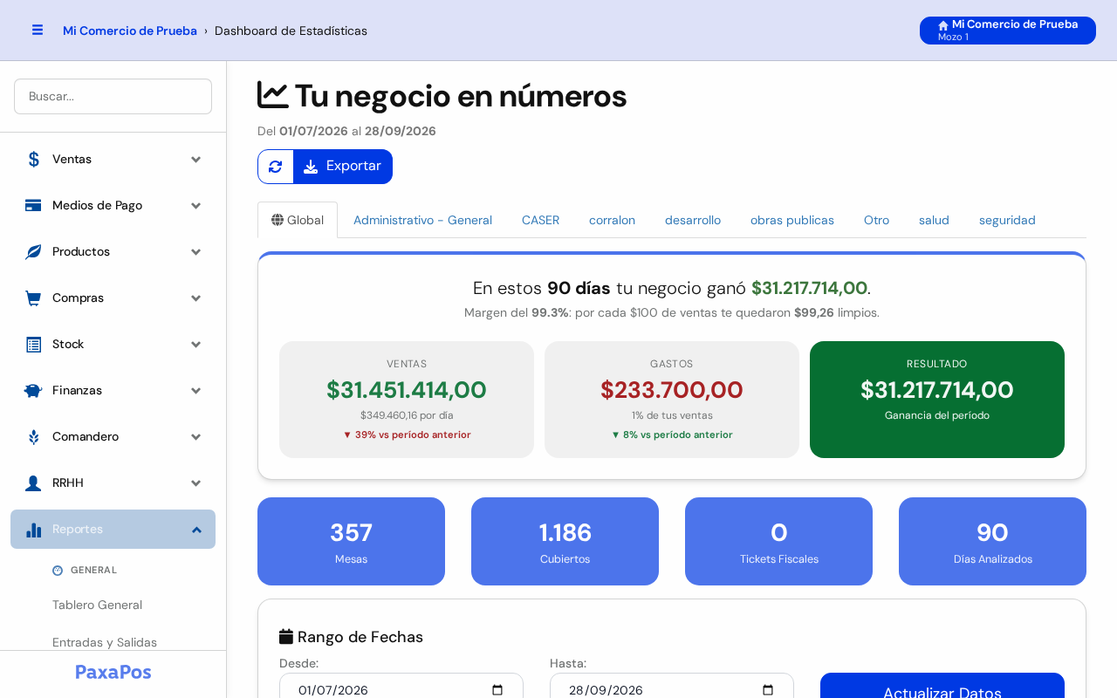The image size is (1117, 698).
Task: Click the calendar icon in Desde field
Action: coord(497,690)
